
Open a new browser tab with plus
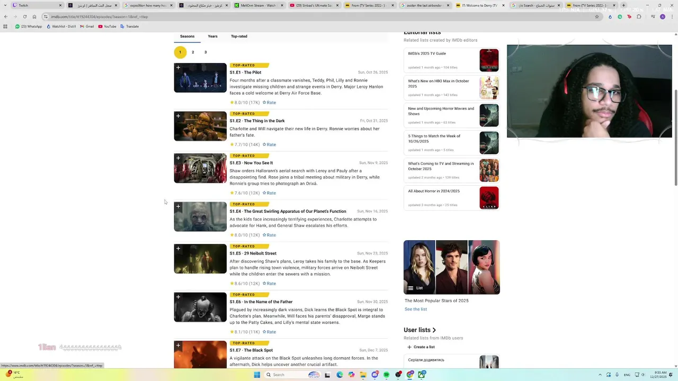[x=623, y=5]
